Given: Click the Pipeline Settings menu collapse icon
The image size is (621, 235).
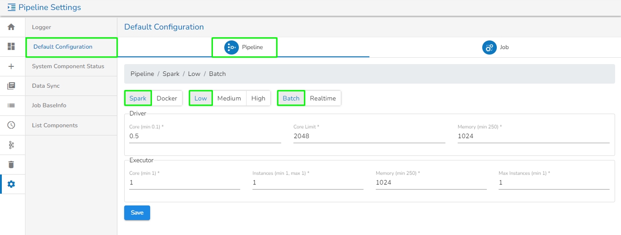Looking at the screenshot, I should [11, 7].
